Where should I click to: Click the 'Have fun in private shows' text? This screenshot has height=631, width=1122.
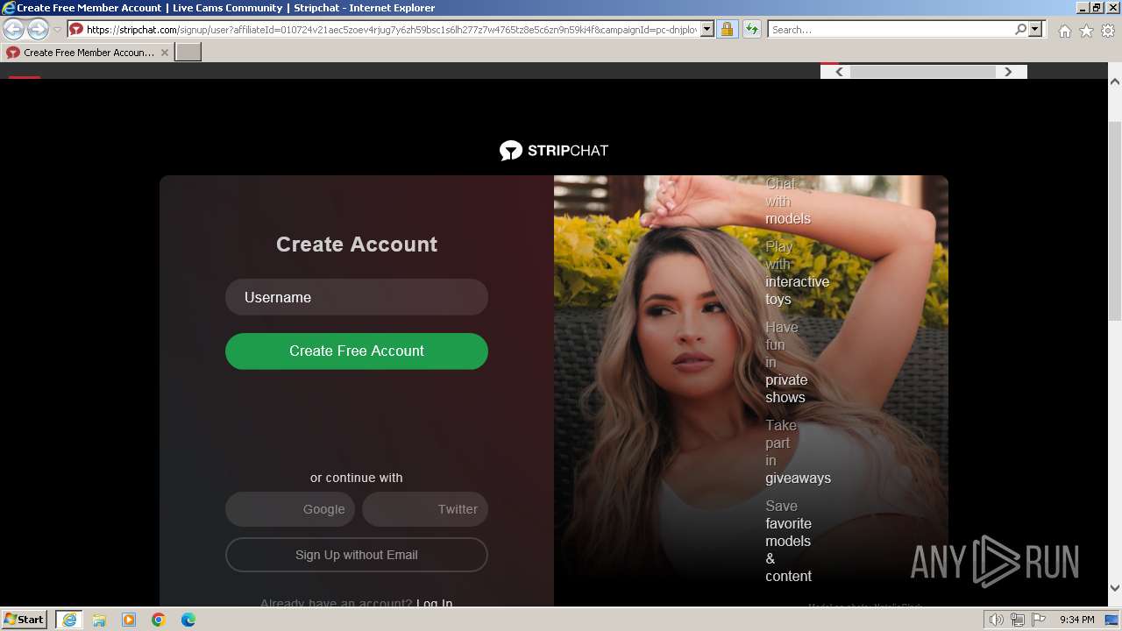(786, 362)
